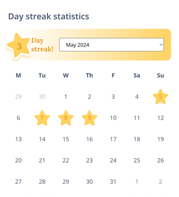Select day 10 in the calendar
The width and height of the screenshot is (179, 197).
113,118
